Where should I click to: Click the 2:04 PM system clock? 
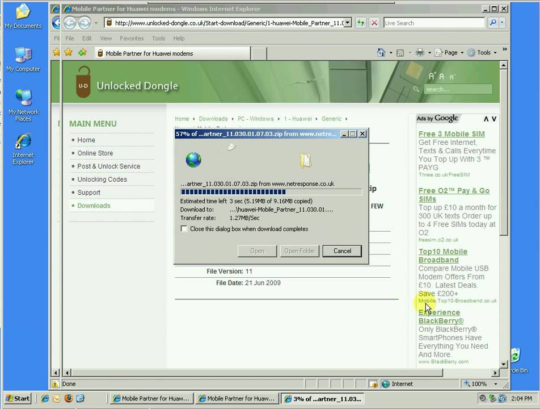(521, 398)
